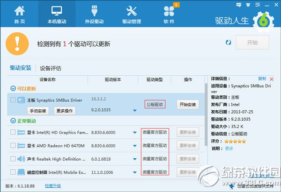The image size is (281, 192).
Task: Click the 更多操作 button
Action: [x=65, y=111]
